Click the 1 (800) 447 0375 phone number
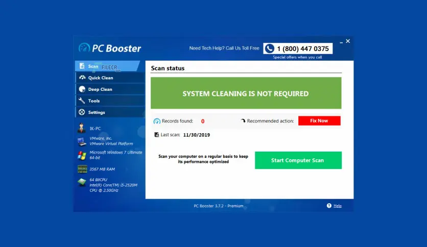427x247 pixels. (303, 48)
